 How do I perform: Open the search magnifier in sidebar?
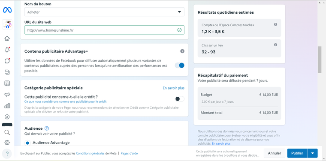(x=7, y=132)
